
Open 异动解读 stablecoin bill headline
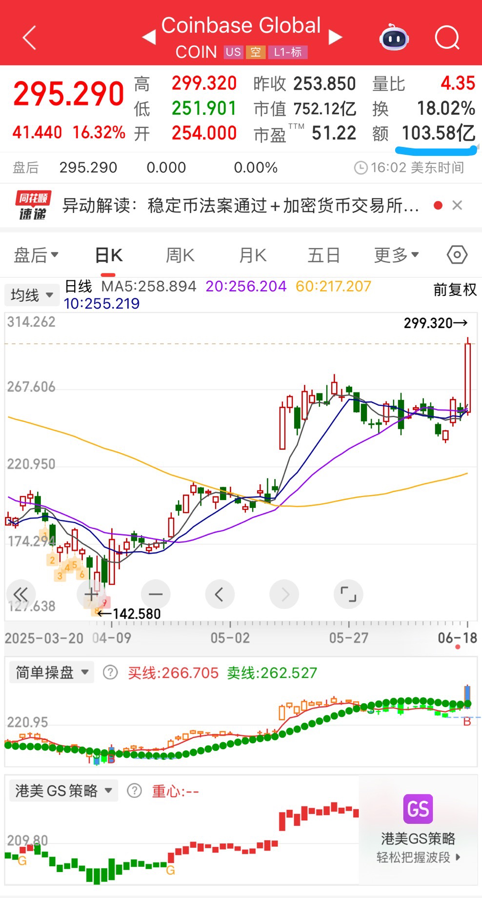241,206
